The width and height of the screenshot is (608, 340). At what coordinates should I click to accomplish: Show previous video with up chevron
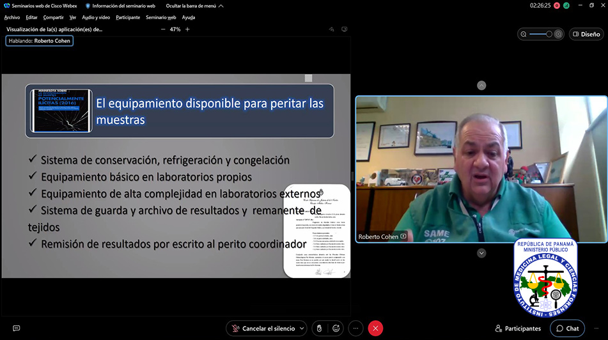pyautogui.click(x=481, y=85)
